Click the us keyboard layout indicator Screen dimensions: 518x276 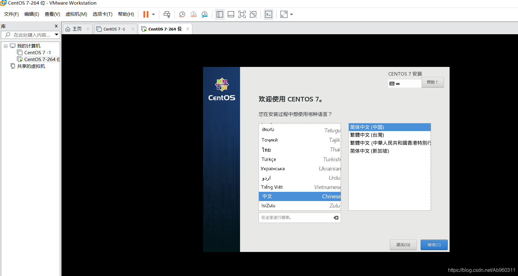pyautogui.click(x=405, y=84)
